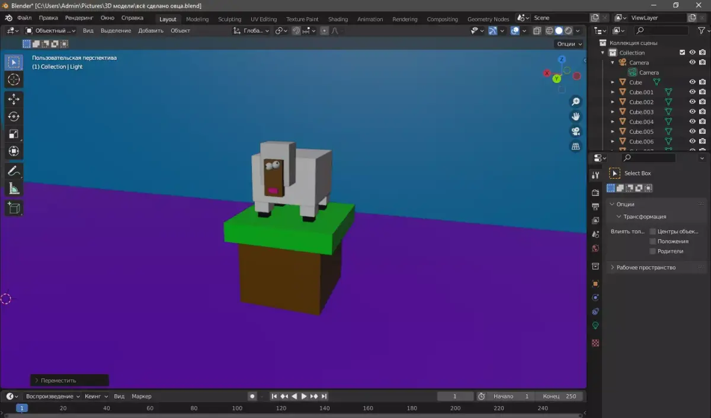Click the blue Z axis on navigation gizmo

tap(562, 59)
